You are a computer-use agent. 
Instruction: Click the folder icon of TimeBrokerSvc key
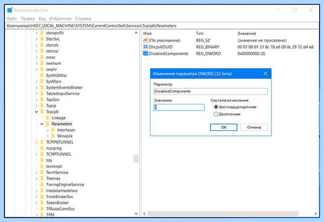click(x=42, y=197)
